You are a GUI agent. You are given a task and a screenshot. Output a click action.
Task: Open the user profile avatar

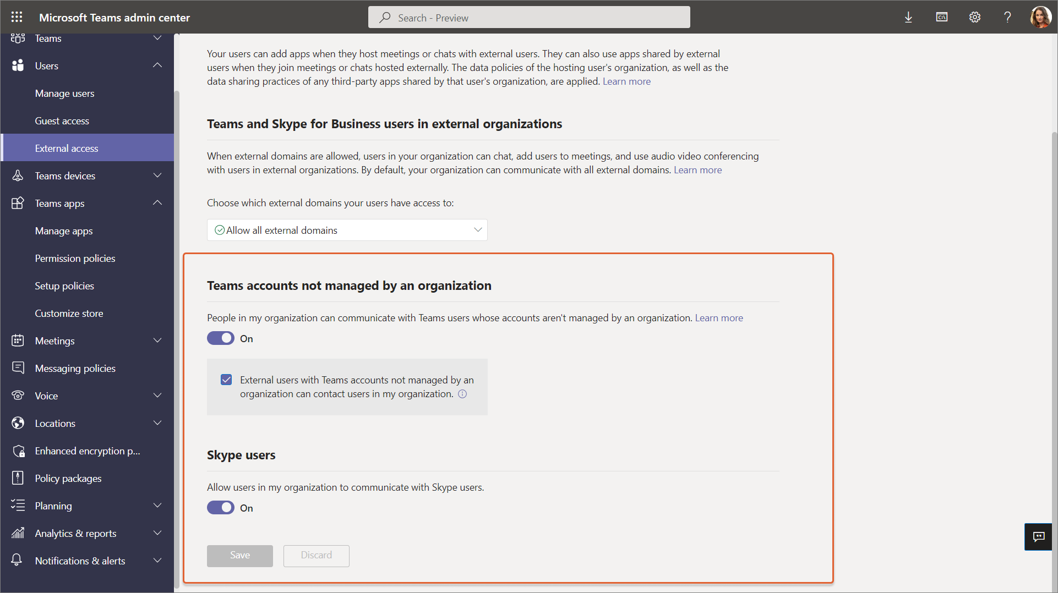(x=1040, y=18)
